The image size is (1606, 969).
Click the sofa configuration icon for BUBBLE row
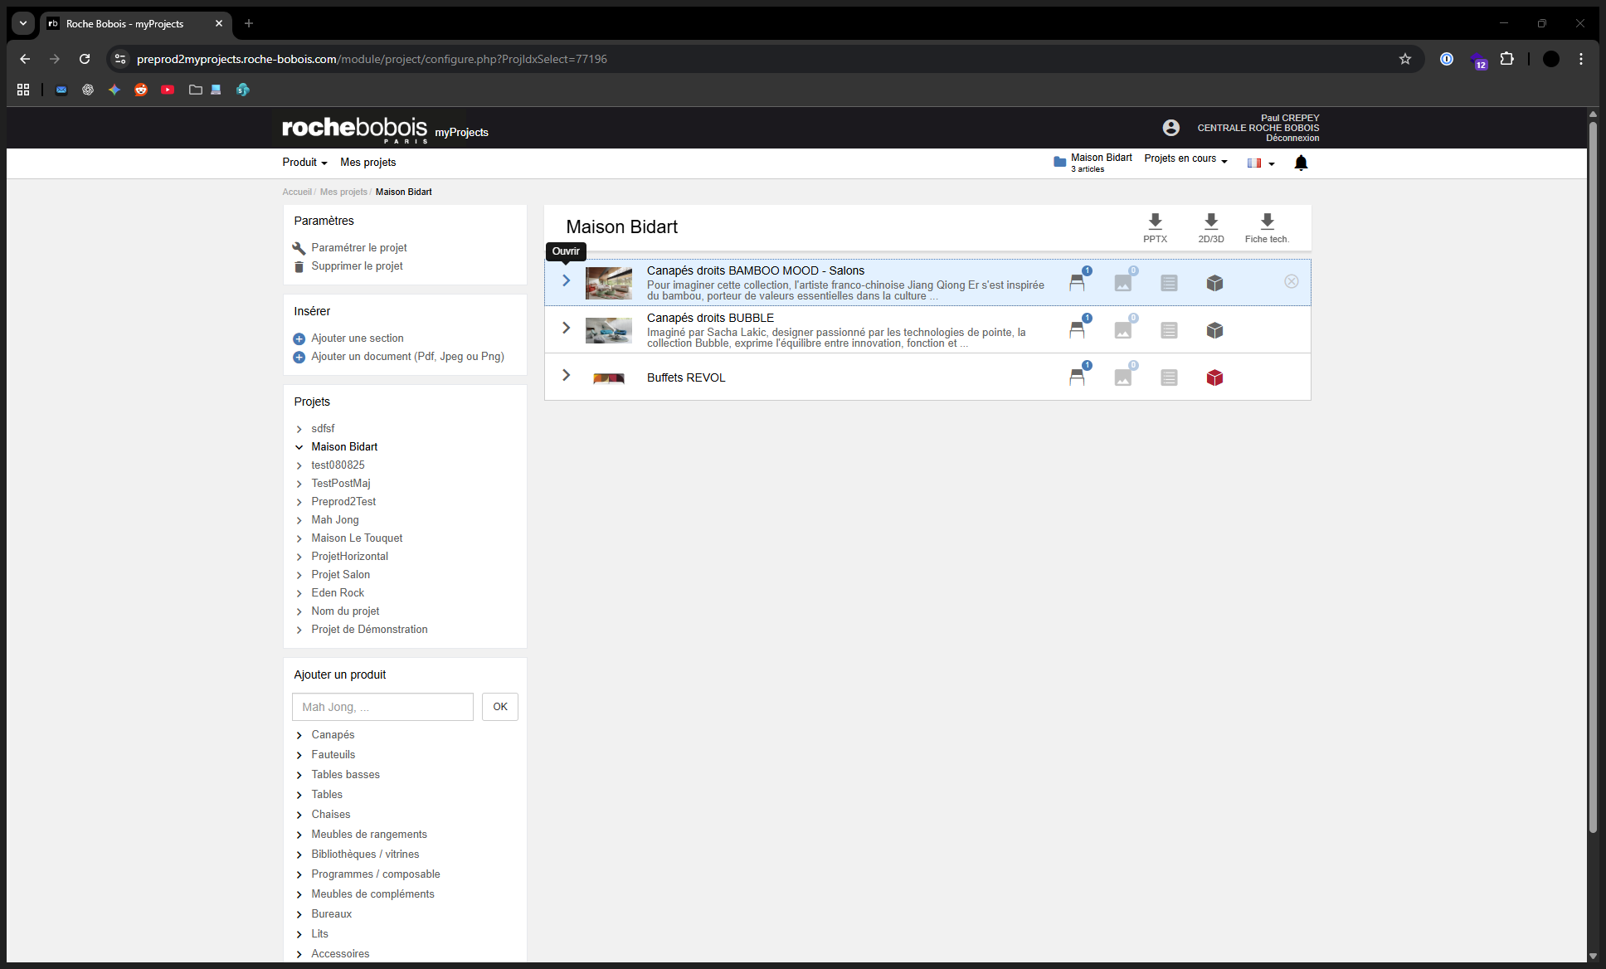[1077, 330]
